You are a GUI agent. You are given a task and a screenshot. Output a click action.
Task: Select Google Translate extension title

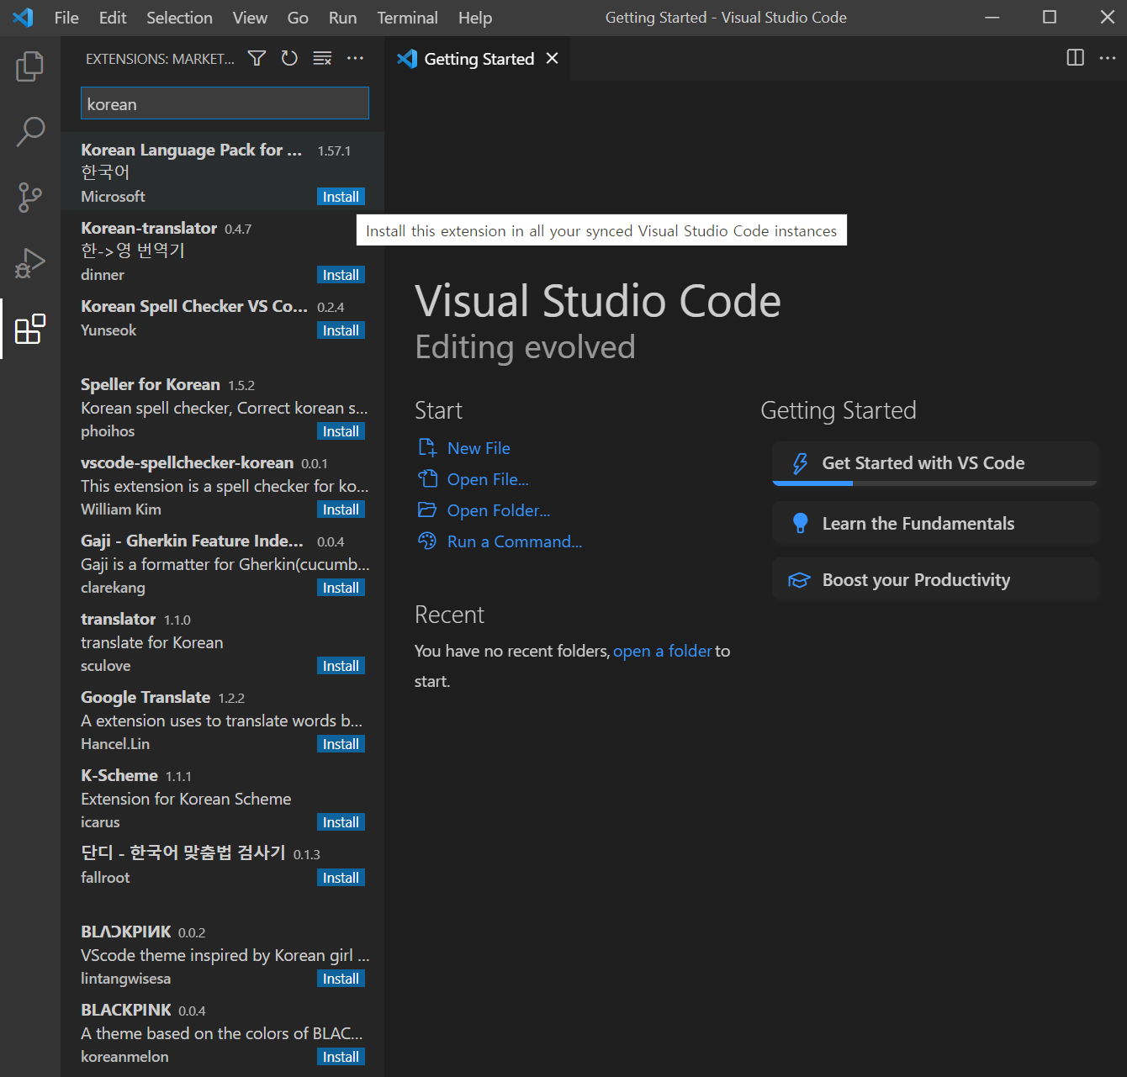coord(146,697)
